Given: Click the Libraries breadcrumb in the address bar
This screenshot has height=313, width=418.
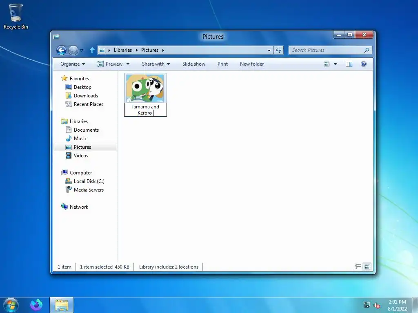Looking at the screenshot, I should click(122, 50).
